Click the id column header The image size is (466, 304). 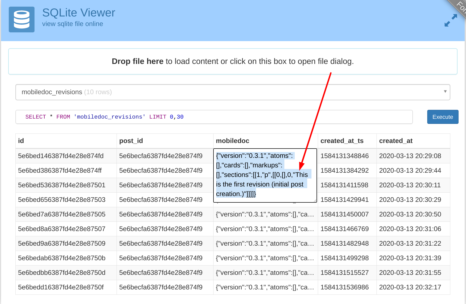66,141
